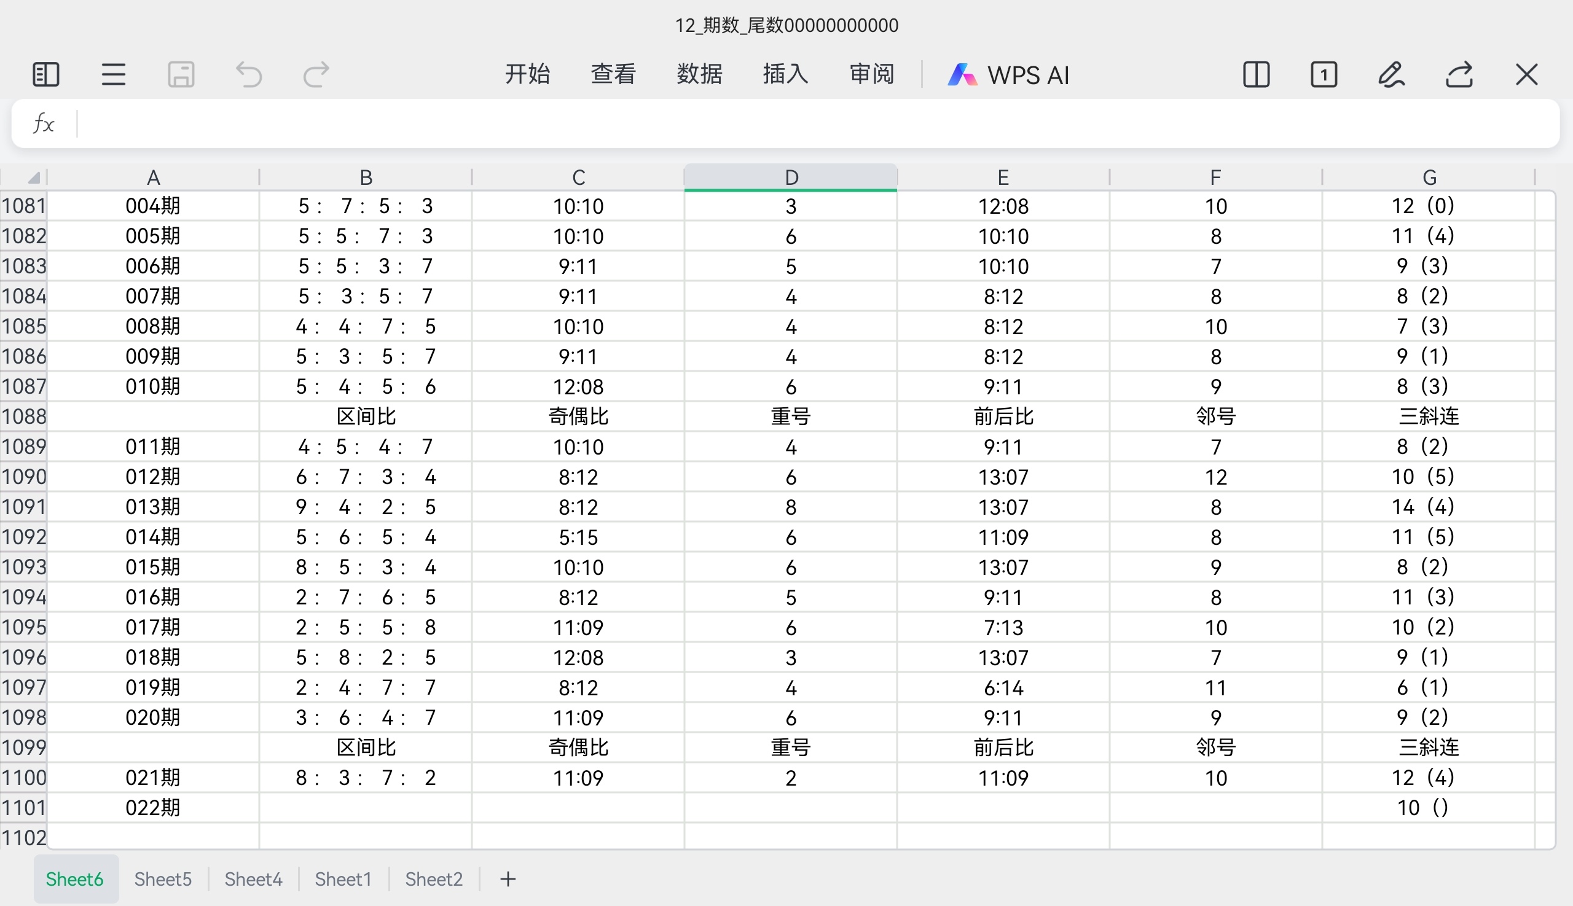Click the cell containing 022期
1573x906 pixels.
coord(153,807)
